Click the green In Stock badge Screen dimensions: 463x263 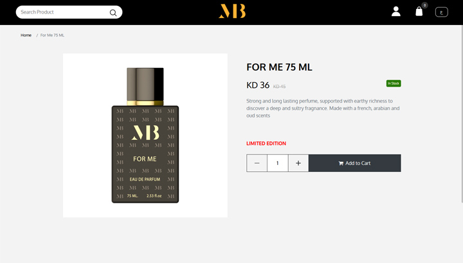[394, 83]
